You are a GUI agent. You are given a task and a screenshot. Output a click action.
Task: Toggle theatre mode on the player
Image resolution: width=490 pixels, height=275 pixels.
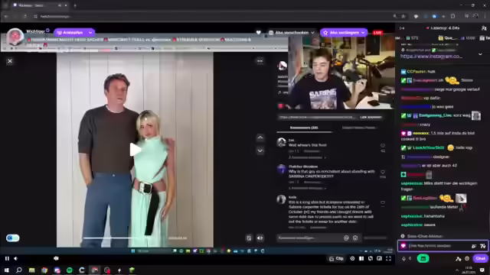click(x=380, y=258)
